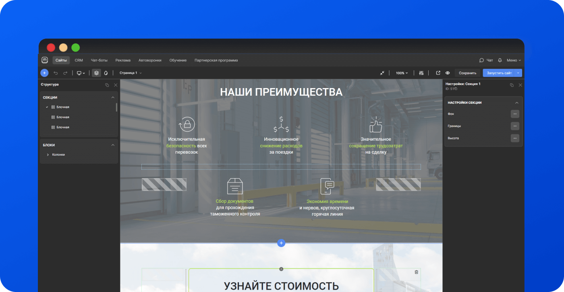Expand the Колонки block tree item

(x=48, y=154)
